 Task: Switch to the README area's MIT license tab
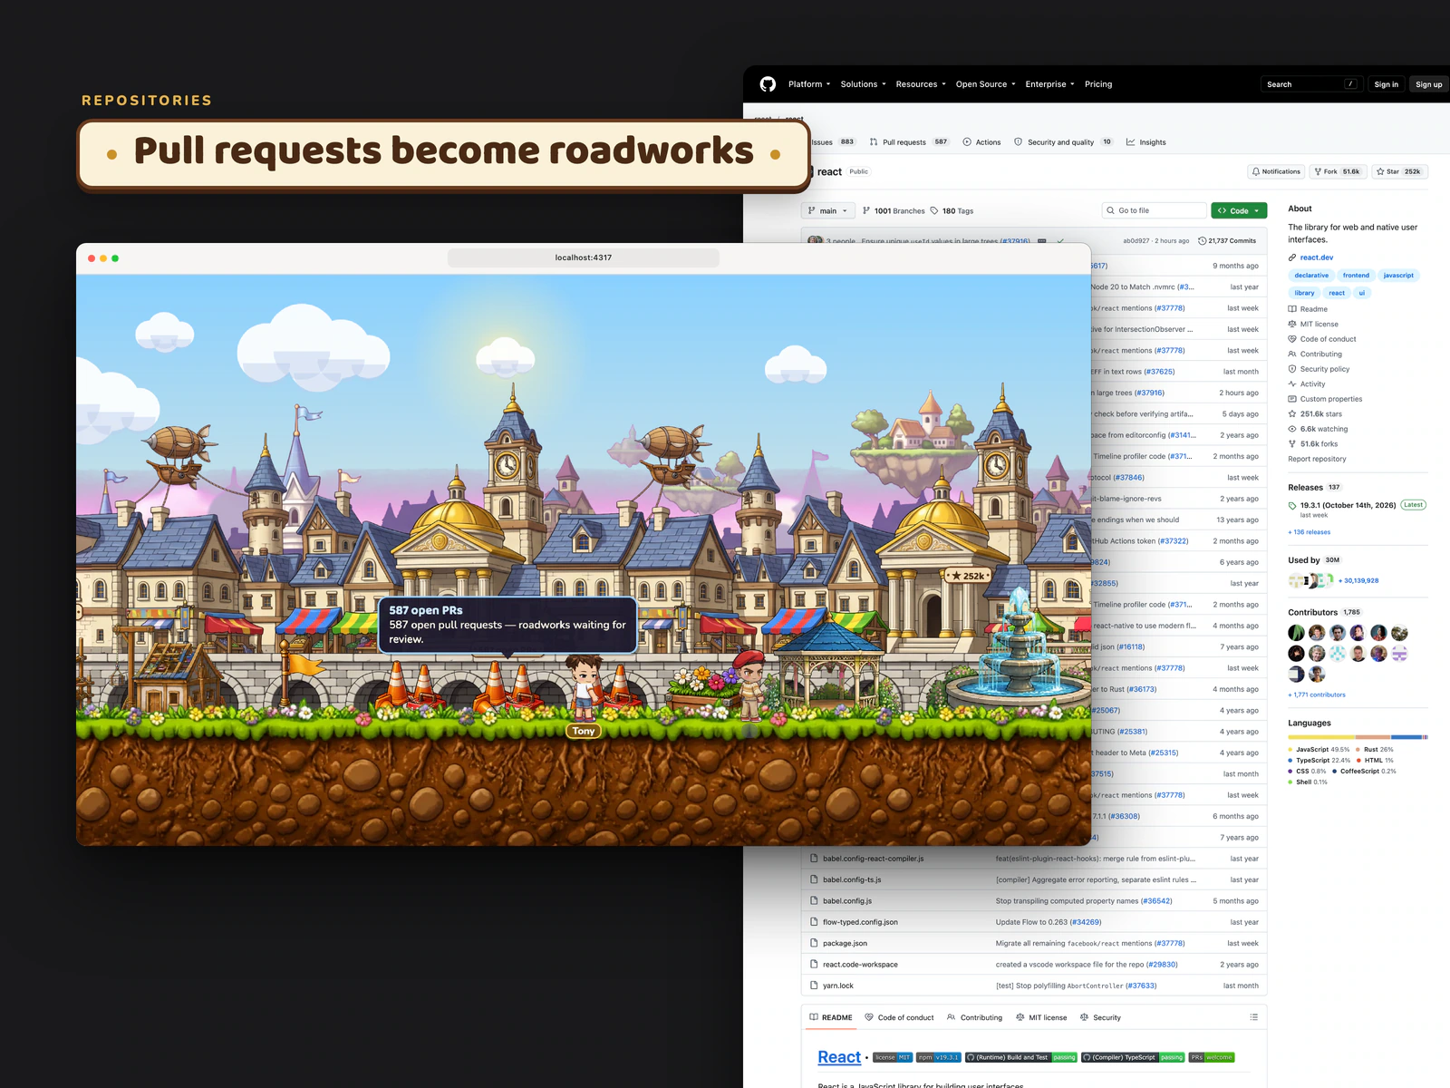pyautogui.click(x=1041, y=1017)
